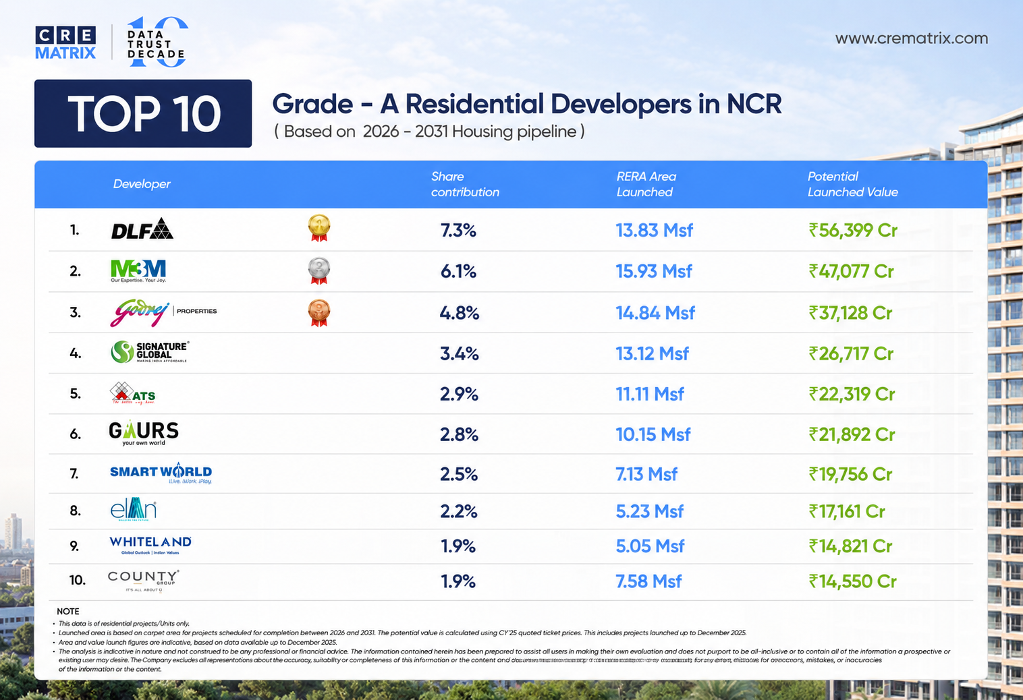Click the County Group logo

click(143, 580)
